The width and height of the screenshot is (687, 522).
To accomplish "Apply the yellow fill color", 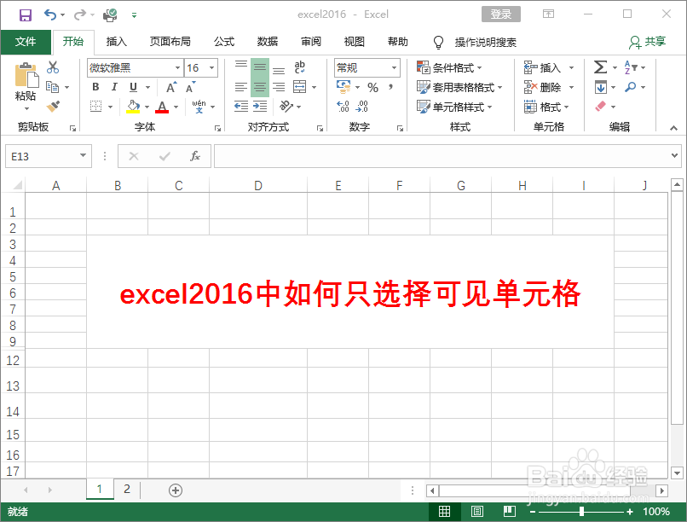I will (133, 107).
